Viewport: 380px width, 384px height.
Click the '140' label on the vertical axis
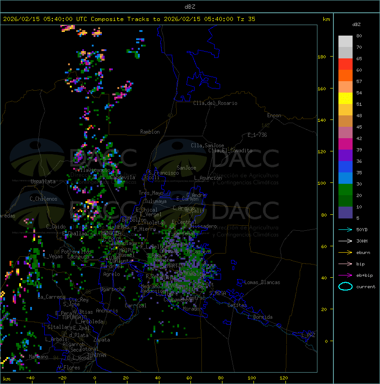(322, 120)
